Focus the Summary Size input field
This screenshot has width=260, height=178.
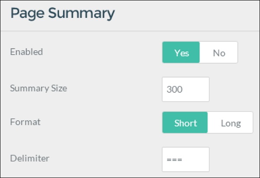(185, 89)
